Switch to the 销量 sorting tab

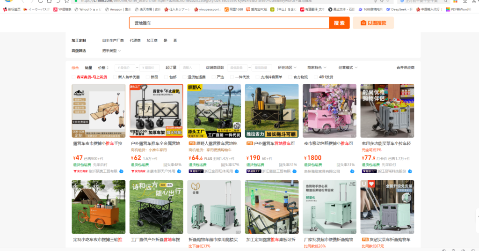88,68
